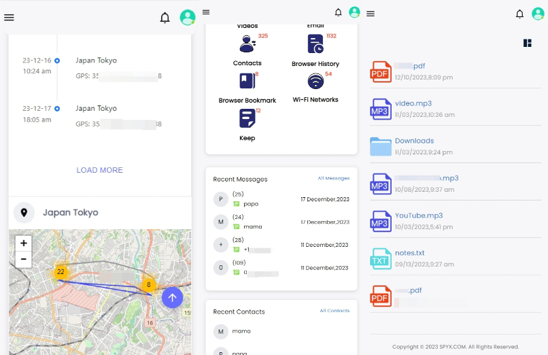This screenshot has width=548, height=355.
Task: Open message thread with 28 messages
Action: 281,245
